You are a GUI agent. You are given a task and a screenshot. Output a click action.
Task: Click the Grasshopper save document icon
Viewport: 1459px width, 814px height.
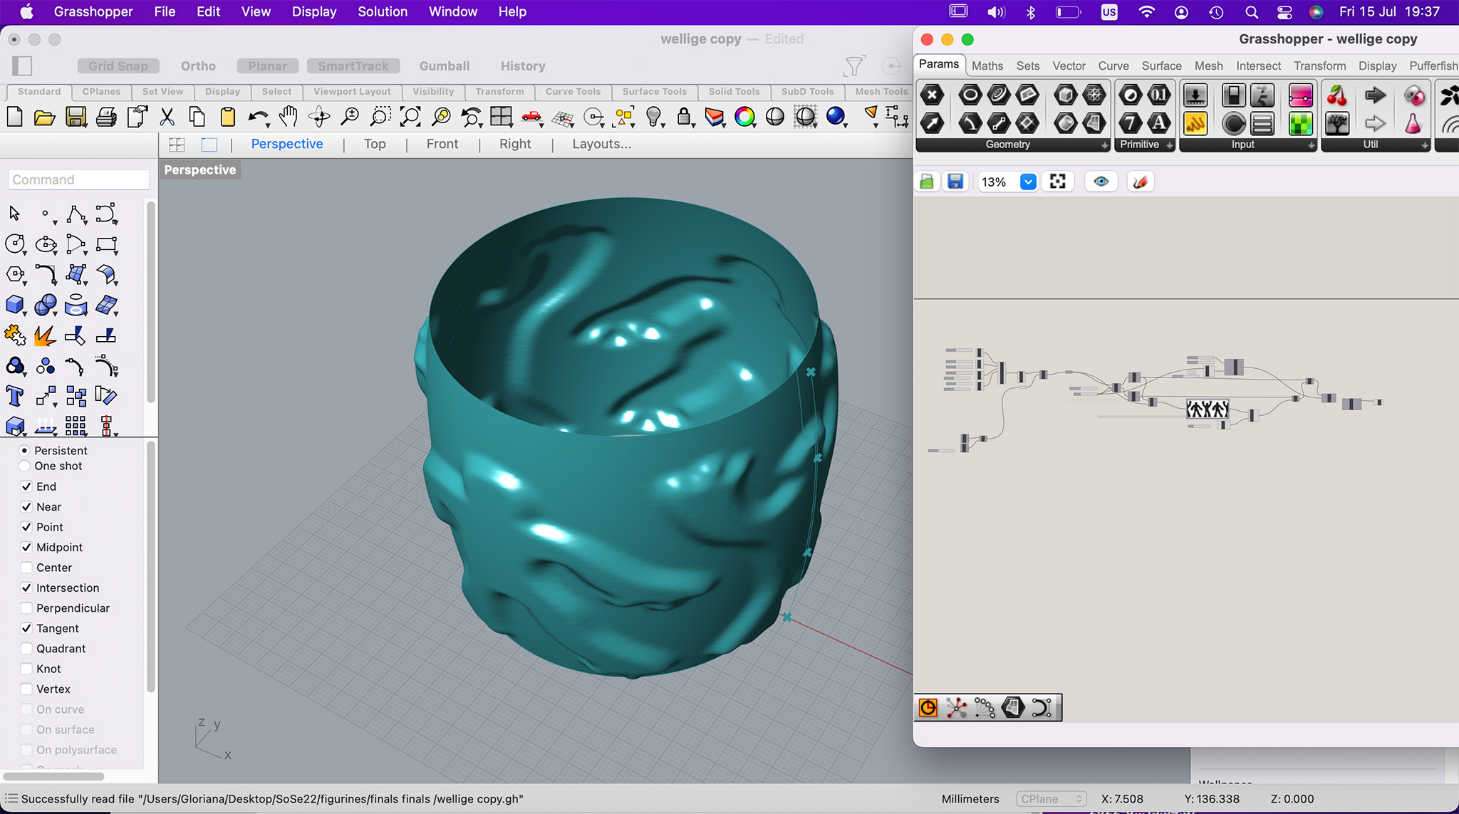click(955, 182)
